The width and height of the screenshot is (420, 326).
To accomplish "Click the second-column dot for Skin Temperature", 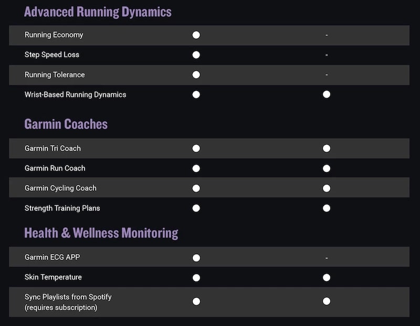I will tap(327, 277).
